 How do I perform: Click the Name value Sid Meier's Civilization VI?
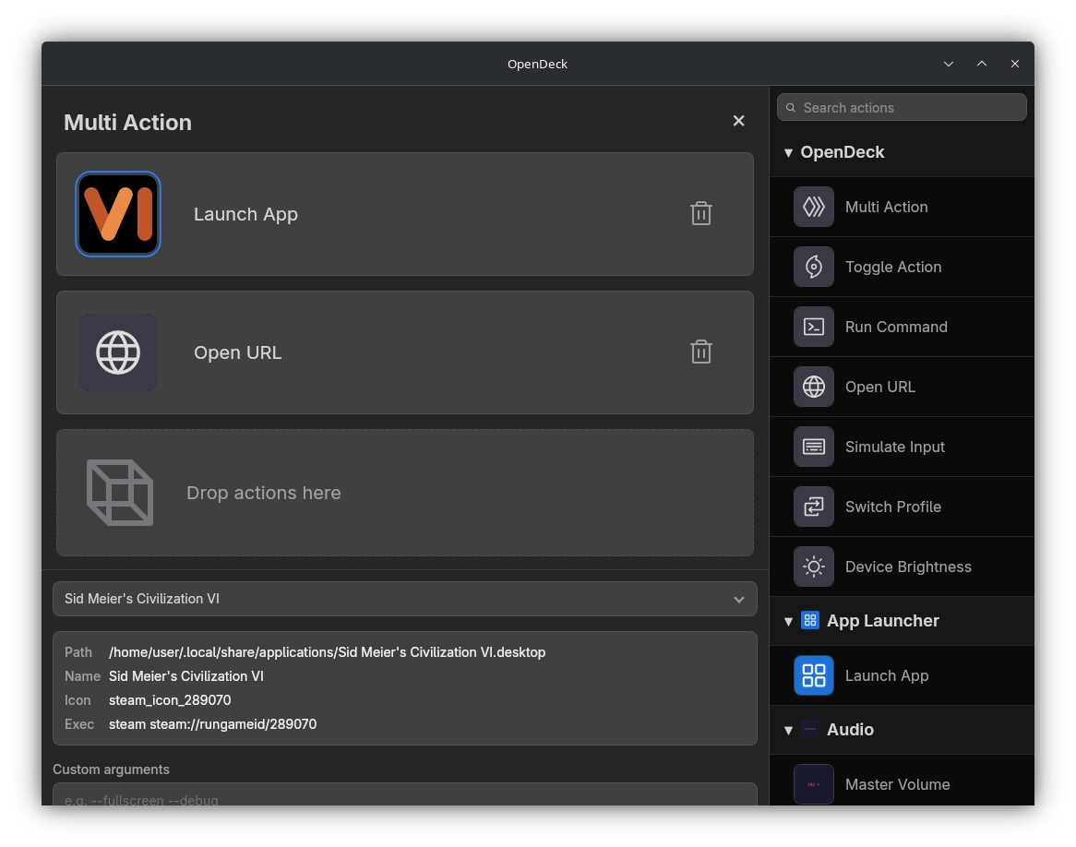pos(186,676)
